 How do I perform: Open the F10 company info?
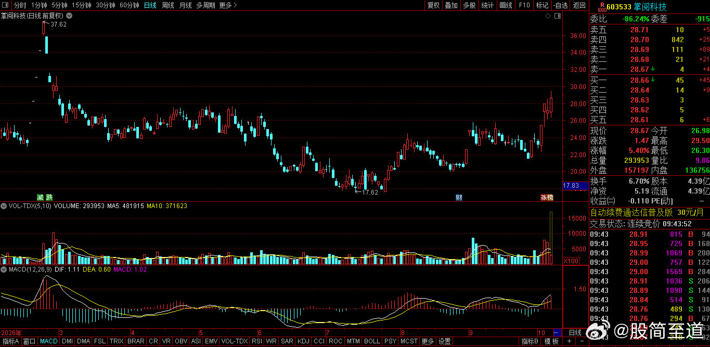(524, 5)
